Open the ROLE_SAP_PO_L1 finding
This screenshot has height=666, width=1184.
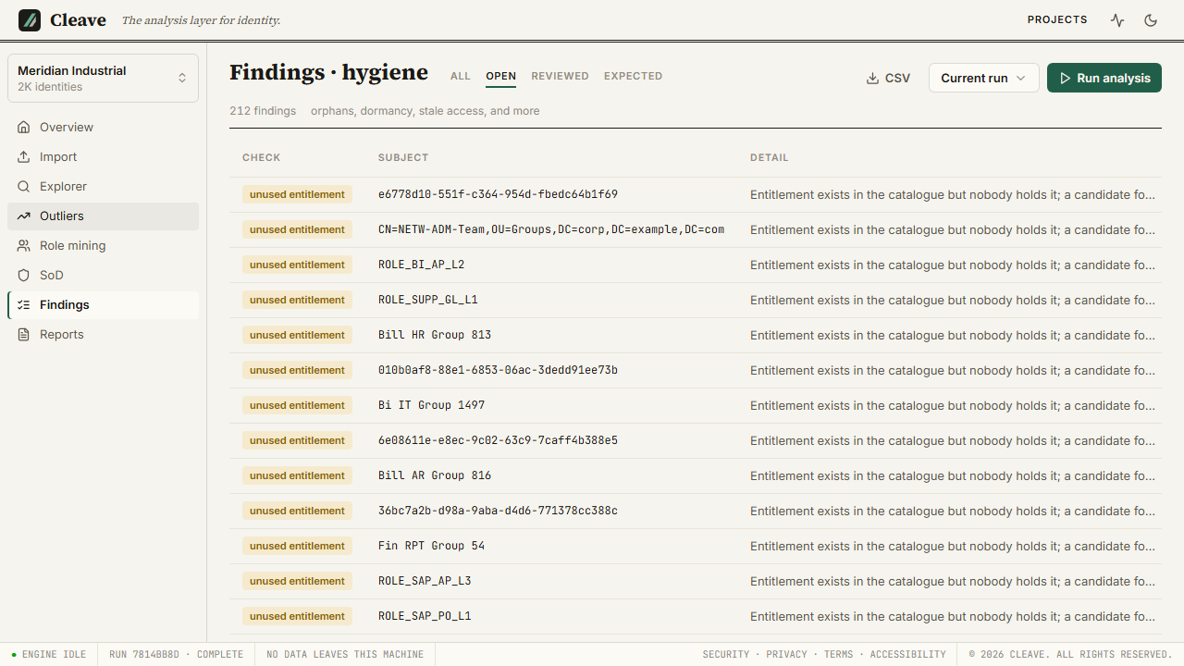point(696,617)
